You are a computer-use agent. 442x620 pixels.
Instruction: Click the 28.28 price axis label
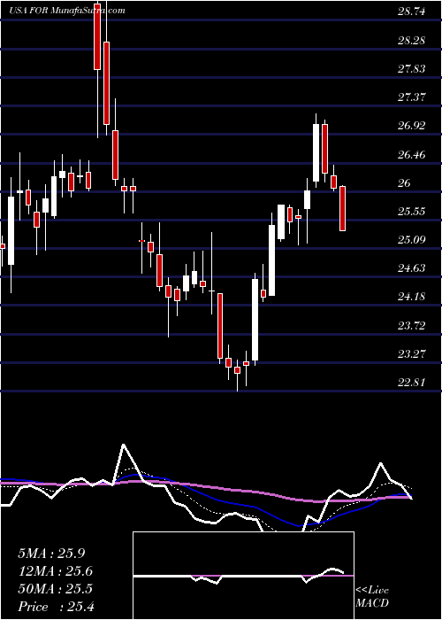coord(412,40)
